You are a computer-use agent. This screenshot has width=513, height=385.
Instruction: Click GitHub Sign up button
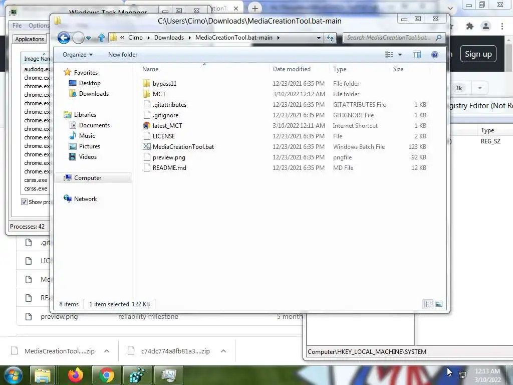(x=478, y=54)
